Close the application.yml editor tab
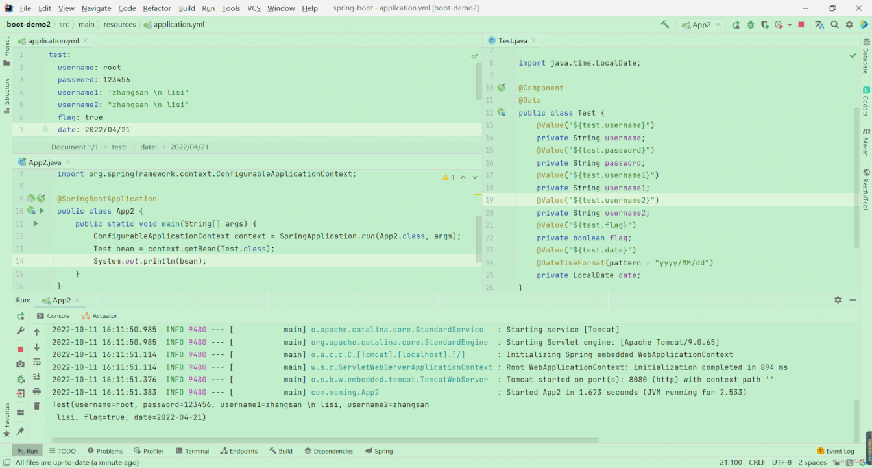Viewport: 872px width, 468px height. coord(86,41)
